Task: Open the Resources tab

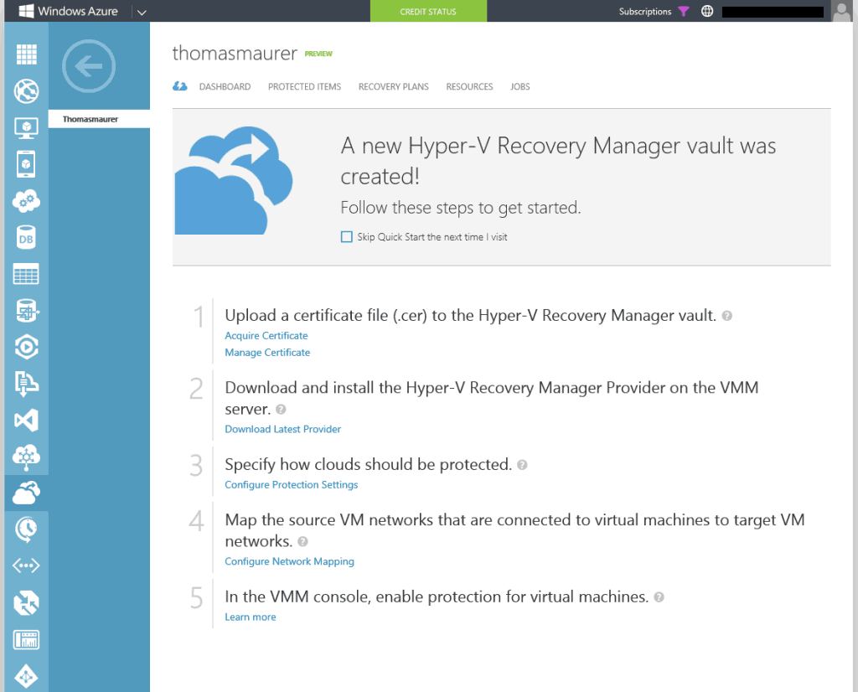Action: tap(469, 86)
